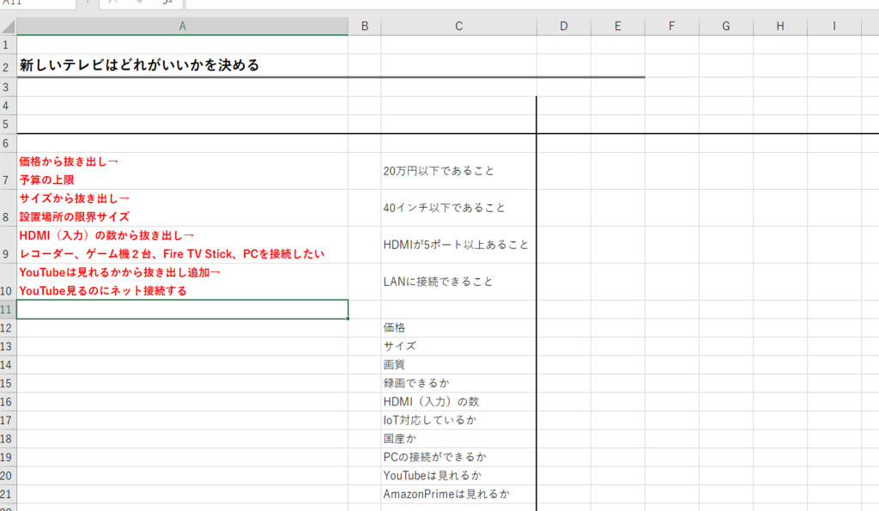Select cell IoT対応しているか
879x511 pixels.
point(458,421)
